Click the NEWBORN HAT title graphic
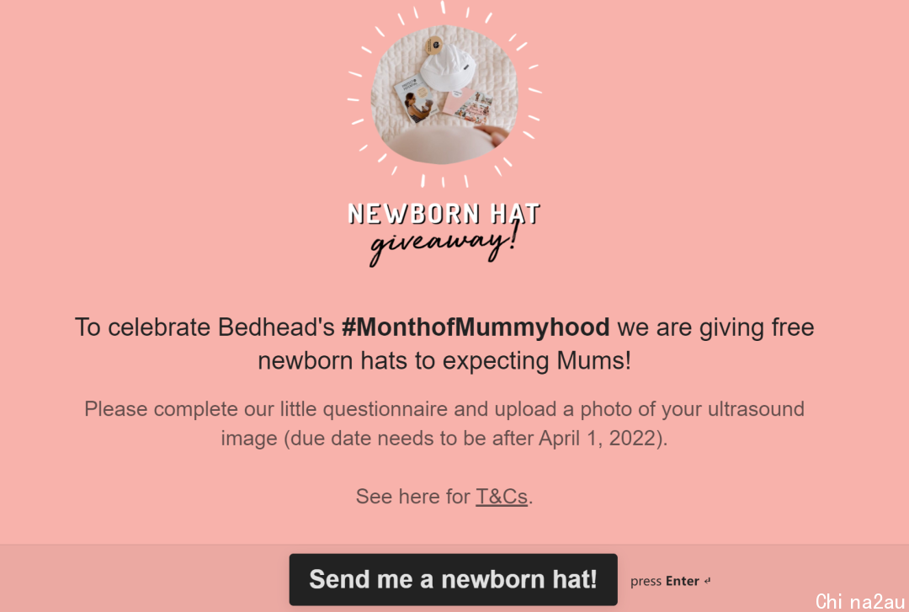Viewport: 909px width, 612px height. (444, 214)
